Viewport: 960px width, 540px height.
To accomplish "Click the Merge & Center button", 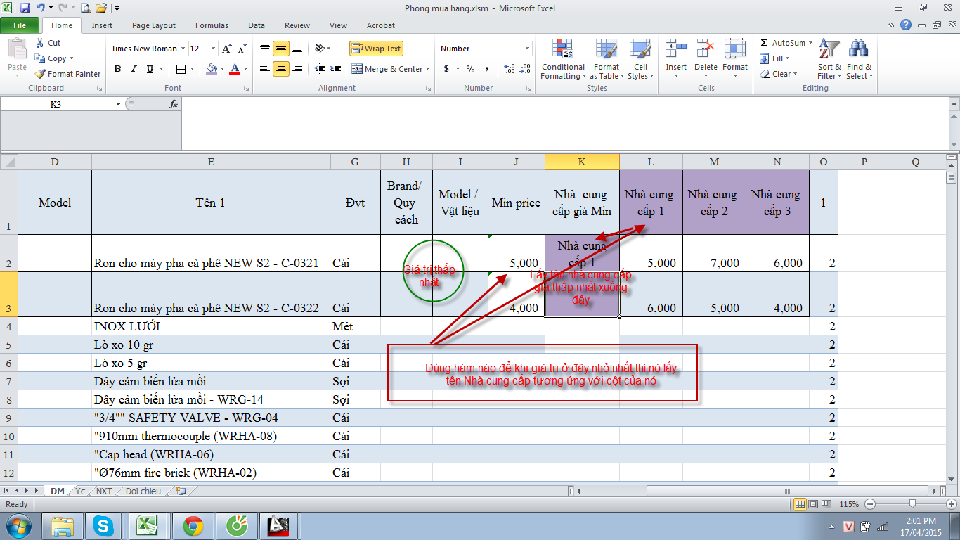I will [x=387, y=69].
